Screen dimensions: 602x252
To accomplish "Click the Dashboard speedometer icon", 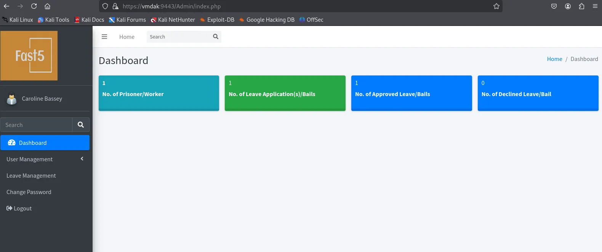I will click(11, 143).
